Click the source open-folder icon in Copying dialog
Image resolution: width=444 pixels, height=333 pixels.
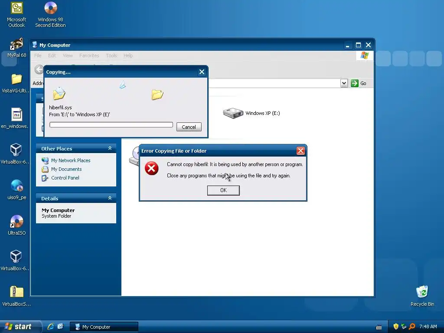59,94
